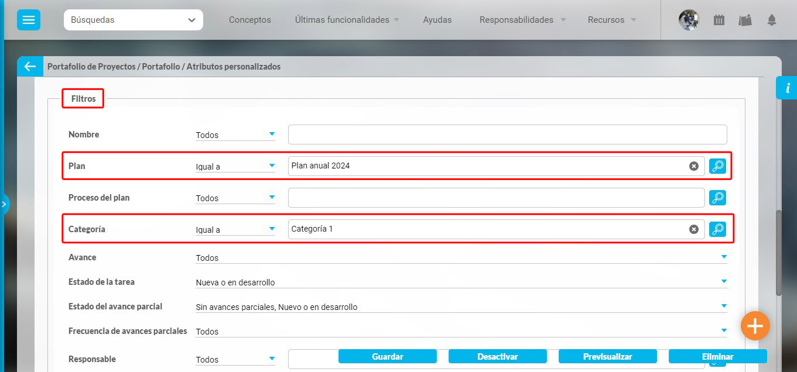Open the info panel tab

[787, 88]
